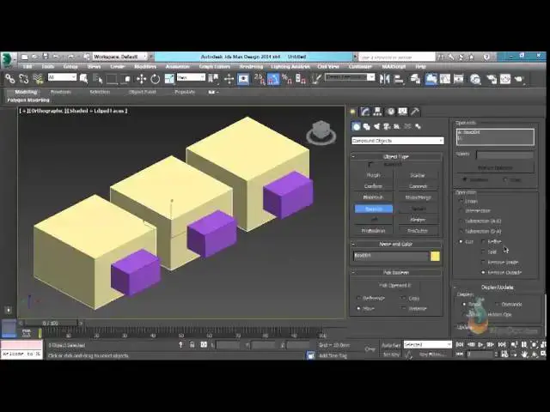This screenshot has width=550, height=412.
Task: Open the Modify command panel tab
Action: point(365,112)
